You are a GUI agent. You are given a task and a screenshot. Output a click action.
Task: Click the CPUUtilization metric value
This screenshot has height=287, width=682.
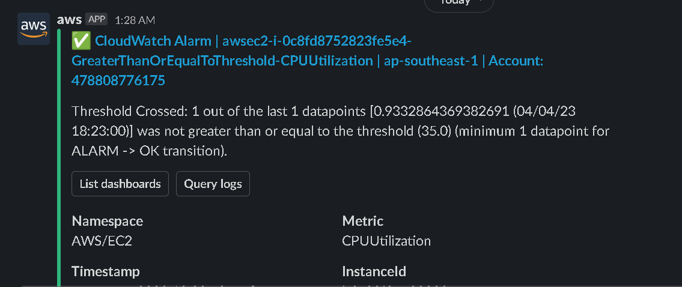click(x=386, y=241)
